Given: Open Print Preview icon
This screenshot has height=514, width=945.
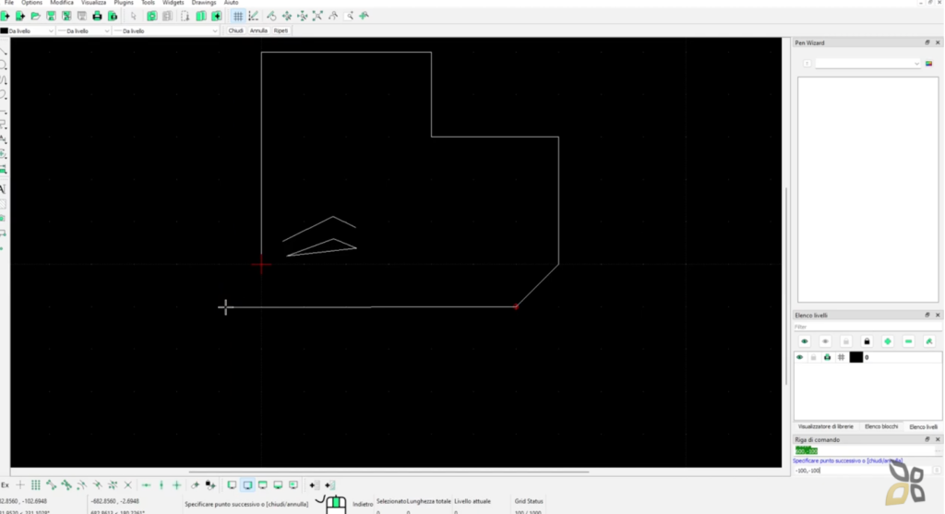Looking at the screenshot, I should 113,16.
